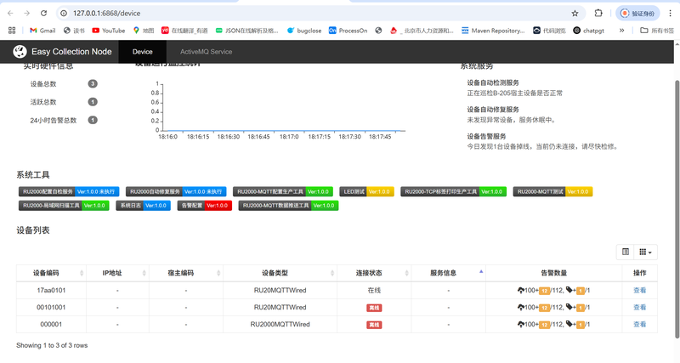680x363 pixels.
Task: Sort table by 连接状态 column
Action: (x=374, y=273)
